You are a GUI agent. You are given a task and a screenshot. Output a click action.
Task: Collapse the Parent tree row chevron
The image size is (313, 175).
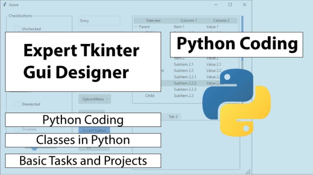click(x=136, y=27)
